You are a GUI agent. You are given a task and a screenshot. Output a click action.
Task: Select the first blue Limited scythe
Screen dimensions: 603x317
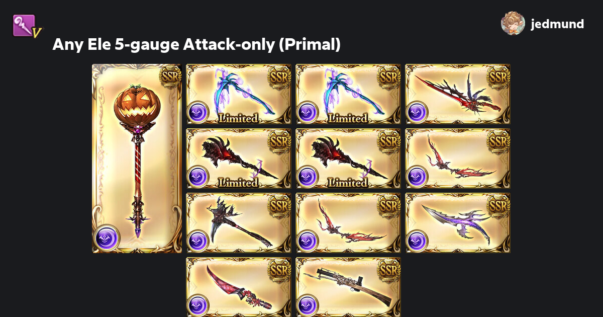239,94
